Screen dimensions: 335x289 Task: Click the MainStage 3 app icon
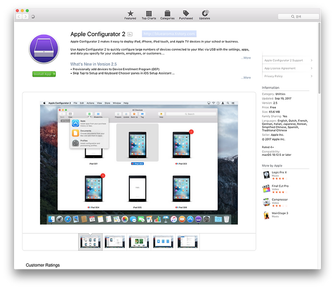(x=267, y=216)
